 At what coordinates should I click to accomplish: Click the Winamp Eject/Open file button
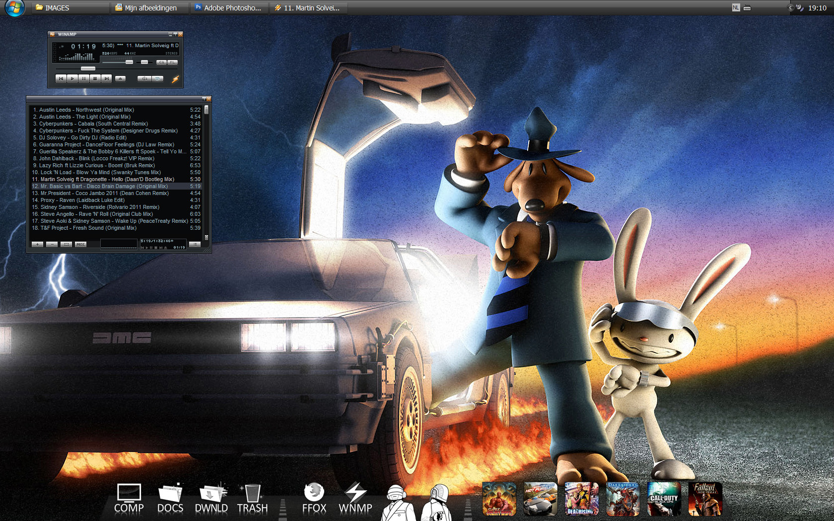point(120,78)
